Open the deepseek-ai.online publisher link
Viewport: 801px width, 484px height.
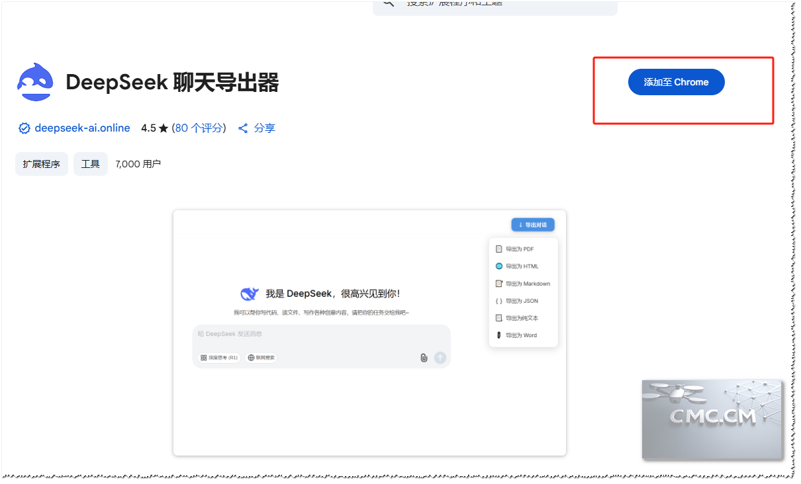[x=82, y=128]
